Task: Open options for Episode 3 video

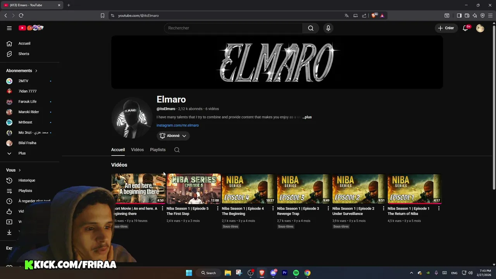Action: (328, 208)
